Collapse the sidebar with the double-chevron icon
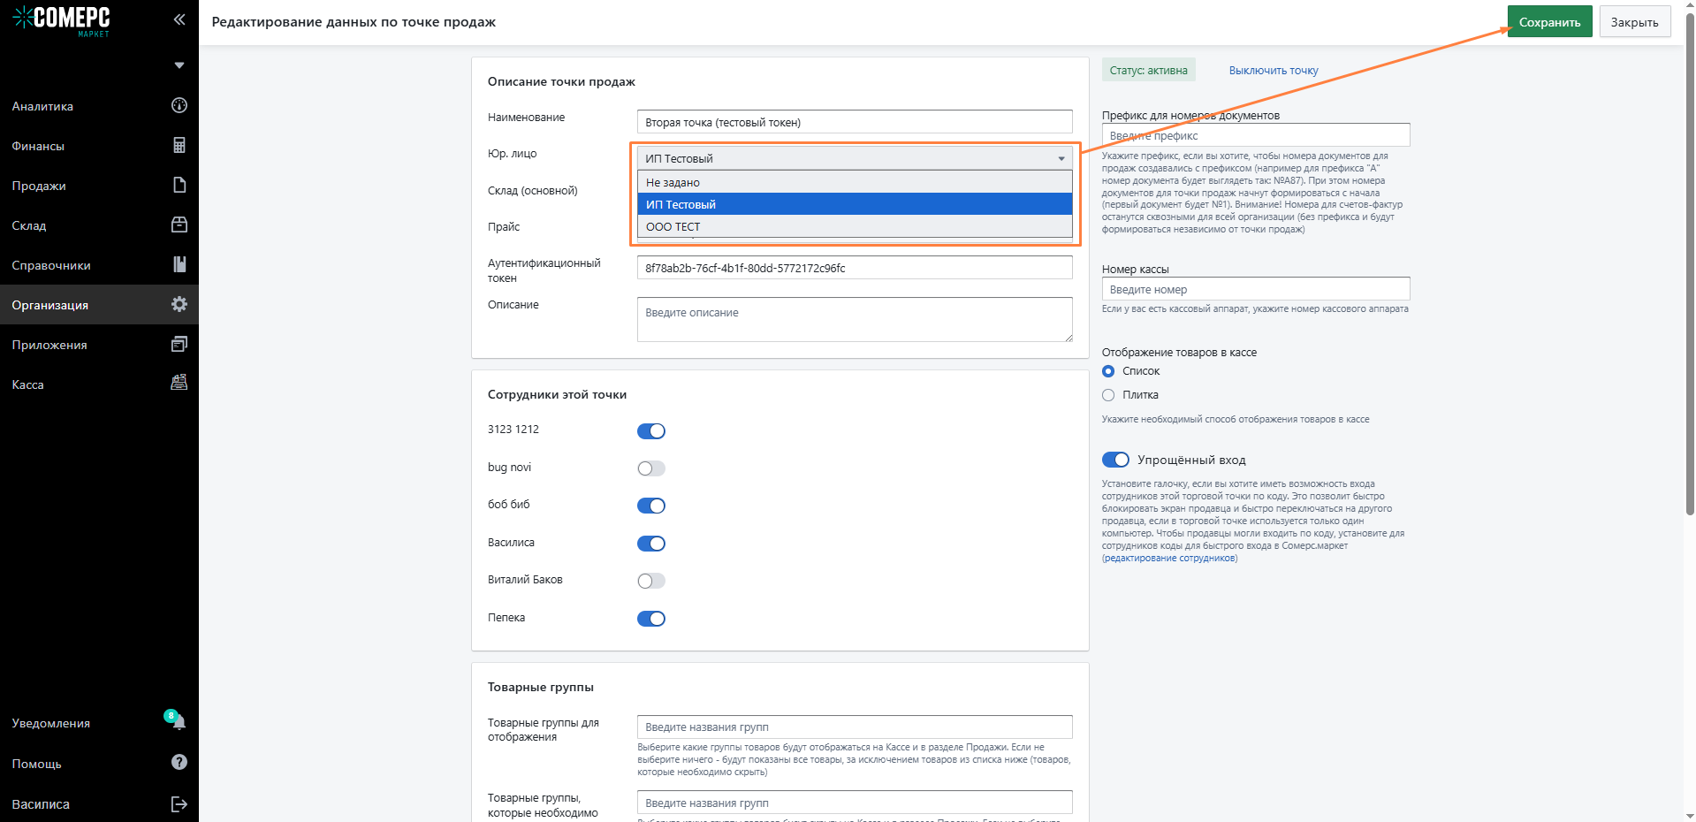This screenshot has height=822, width=1696. coord(179,19)
